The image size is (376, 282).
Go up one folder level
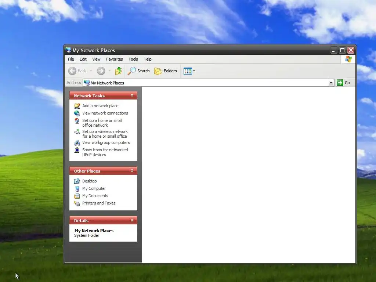[x=119, y=71]
